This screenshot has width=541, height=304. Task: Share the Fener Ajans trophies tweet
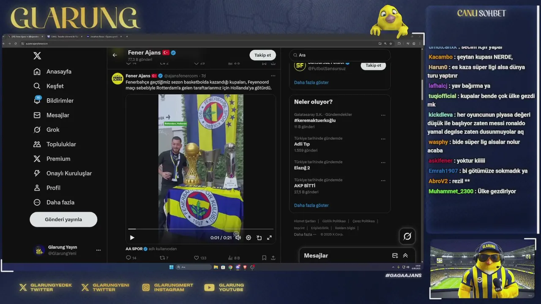click(273, 258)
